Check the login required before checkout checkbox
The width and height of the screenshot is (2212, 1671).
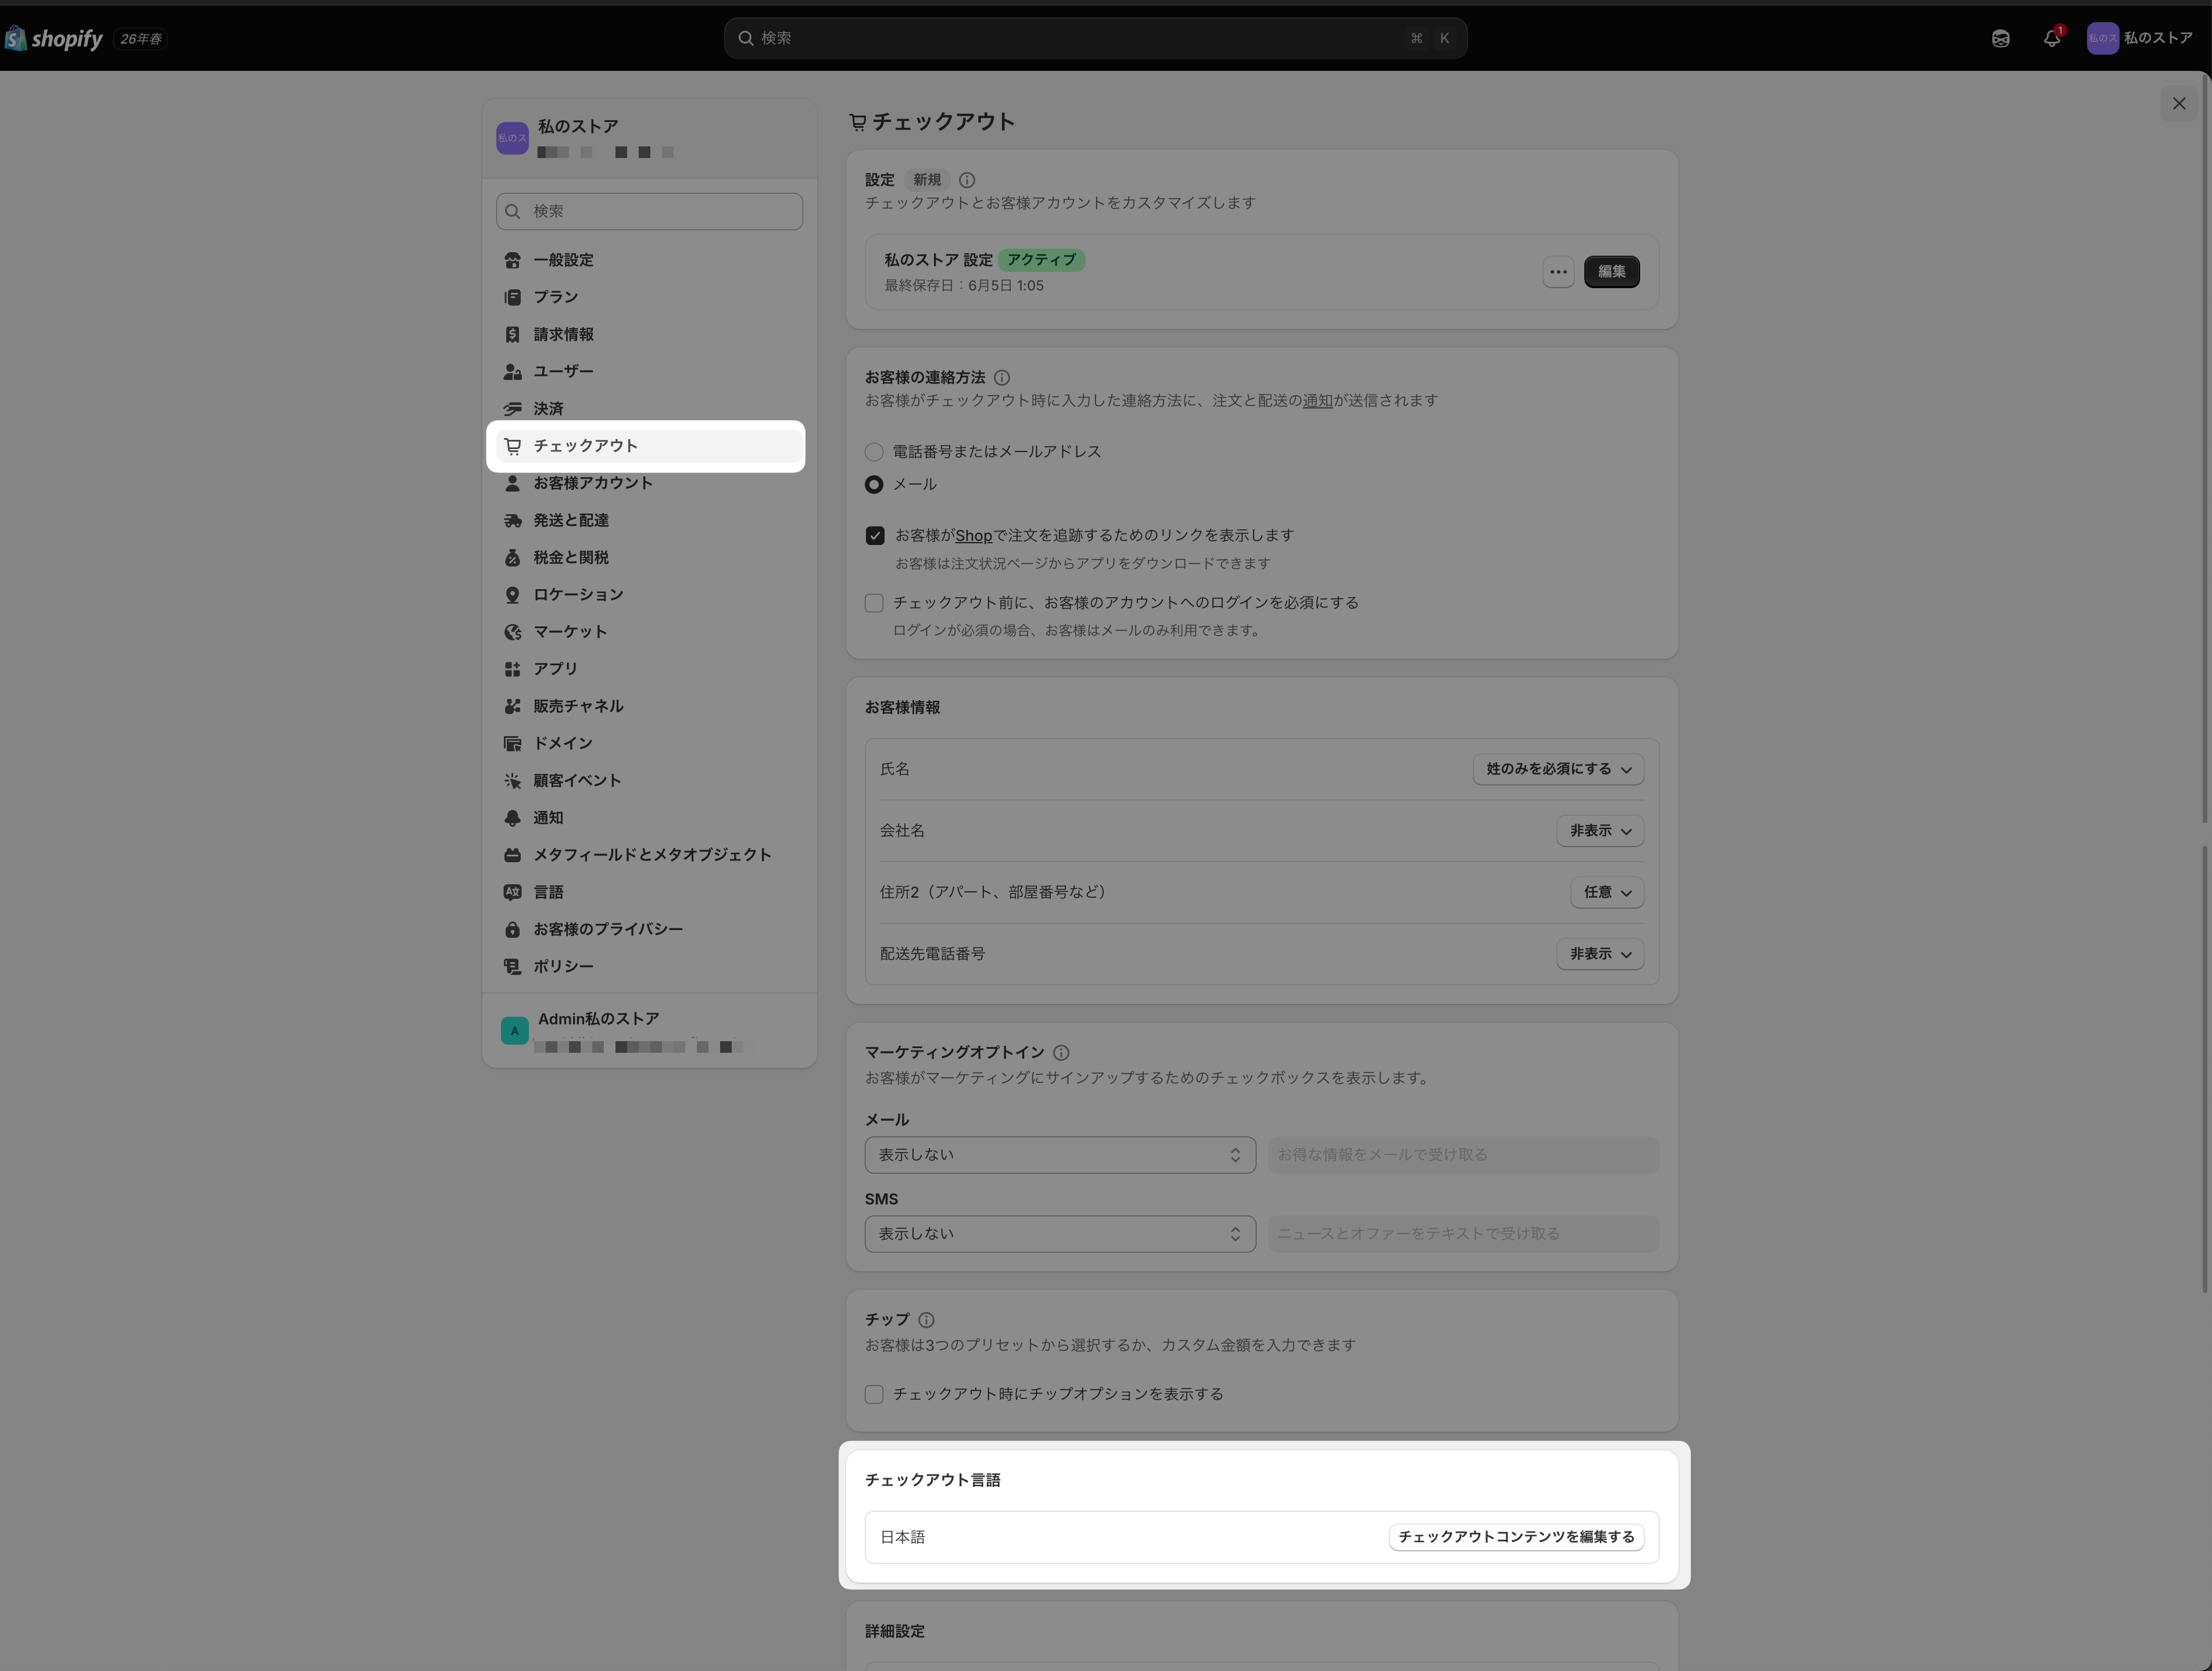coord(873,602)
